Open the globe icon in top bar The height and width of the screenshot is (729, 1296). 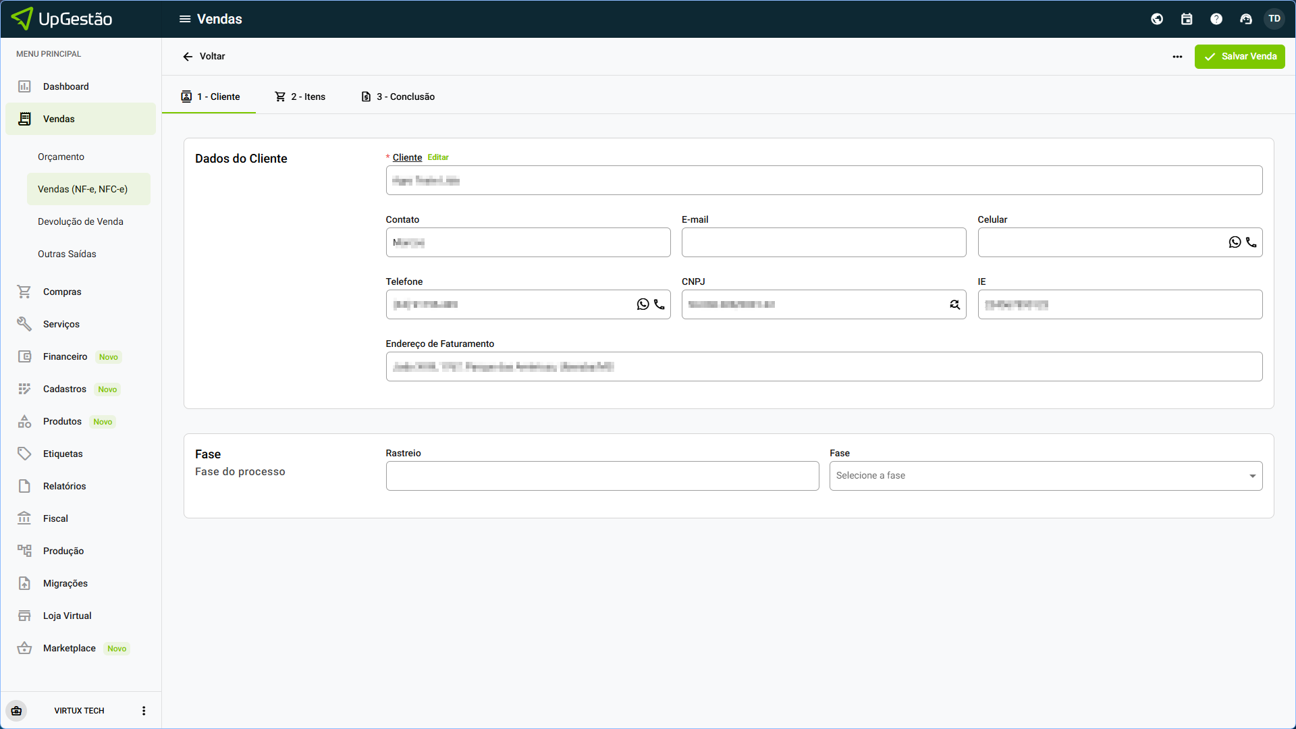(x=1157, y=19)
